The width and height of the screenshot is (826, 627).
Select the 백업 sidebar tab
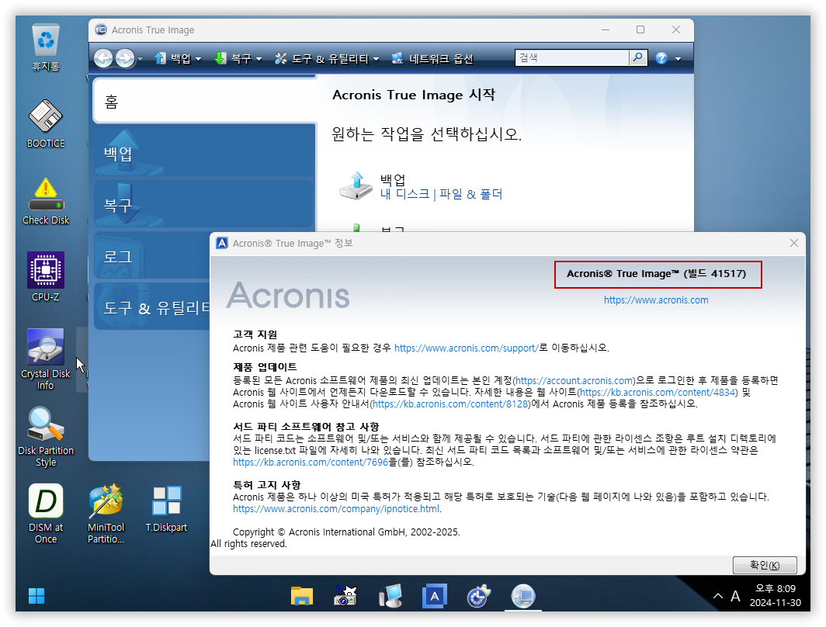(x=205, y=151)
